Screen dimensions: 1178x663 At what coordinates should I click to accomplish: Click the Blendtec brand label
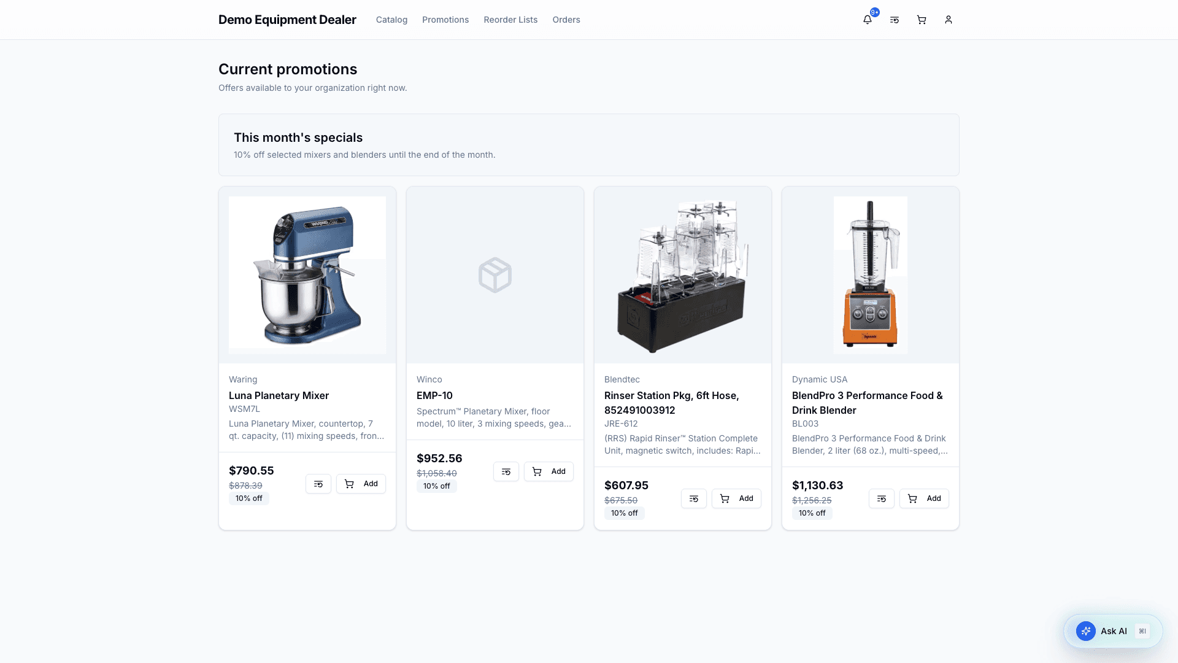[622, 379]
